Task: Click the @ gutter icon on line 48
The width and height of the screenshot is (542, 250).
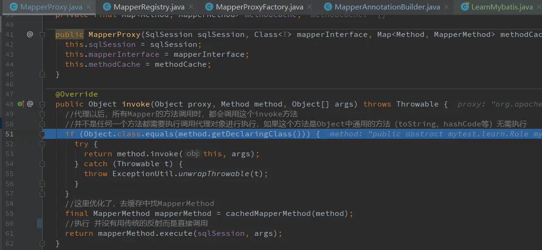Action: coord(30,104)
